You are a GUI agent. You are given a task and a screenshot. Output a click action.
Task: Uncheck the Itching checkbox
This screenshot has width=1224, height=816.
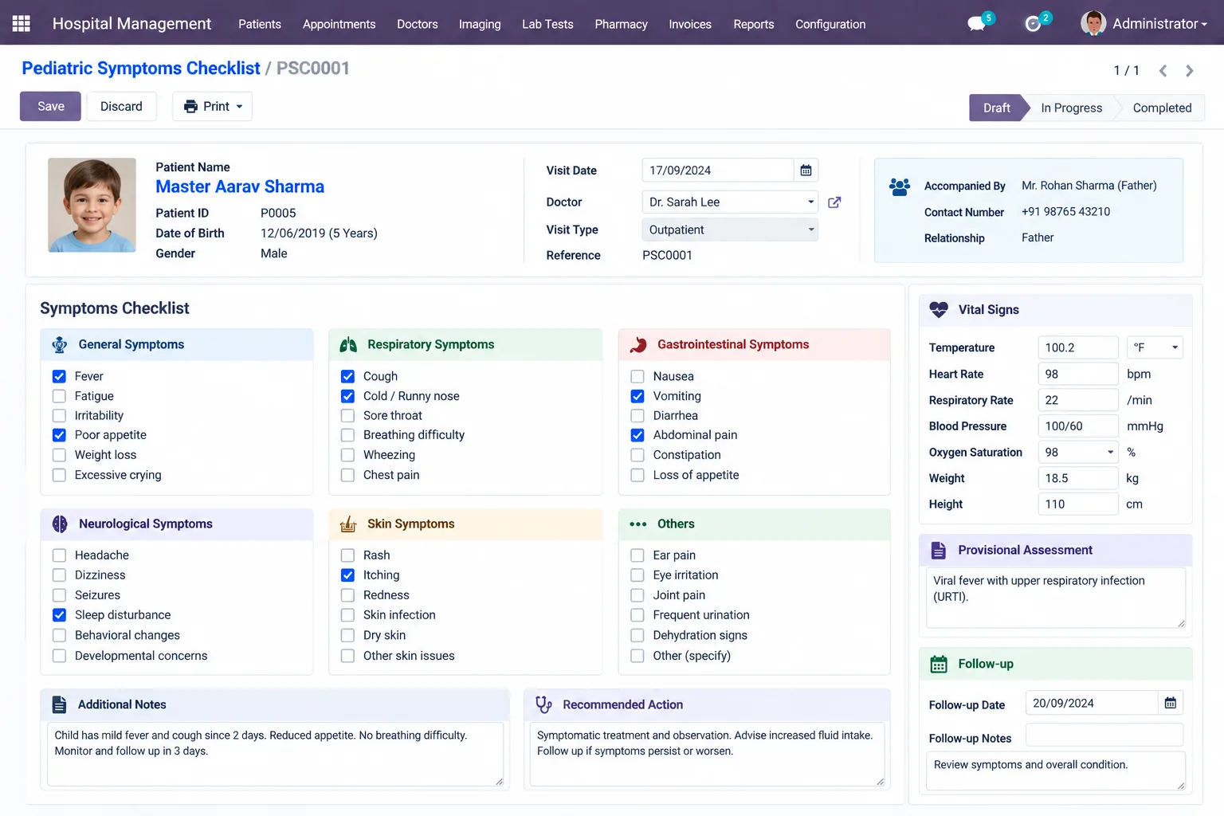click(347, 575)
